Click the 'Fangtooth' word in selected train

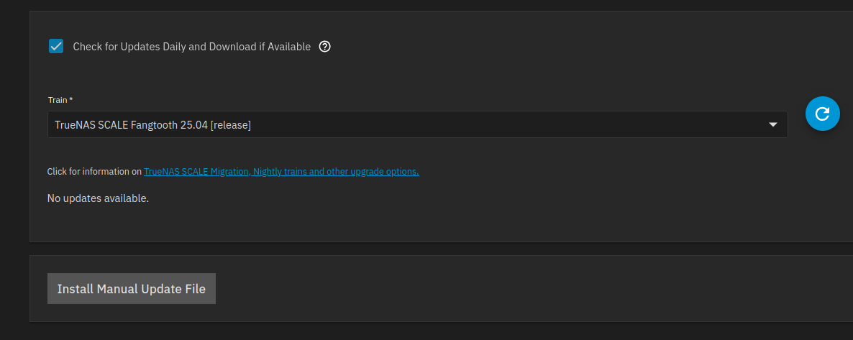pos(154,125)
